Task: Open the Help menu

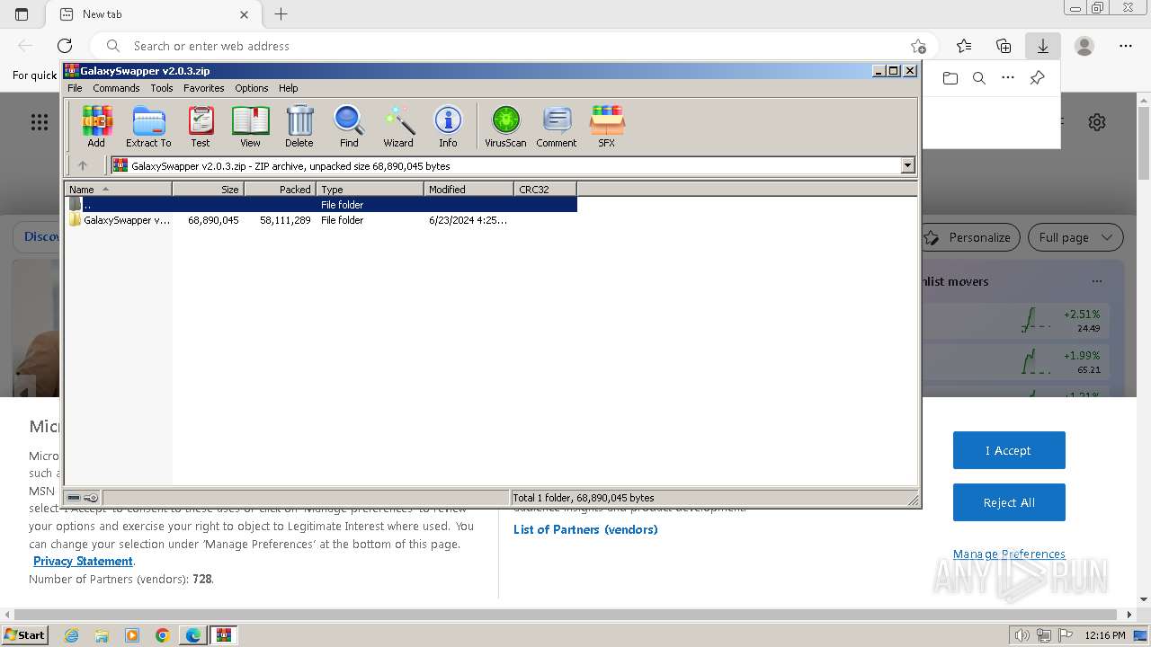Action: pos(288,88)
